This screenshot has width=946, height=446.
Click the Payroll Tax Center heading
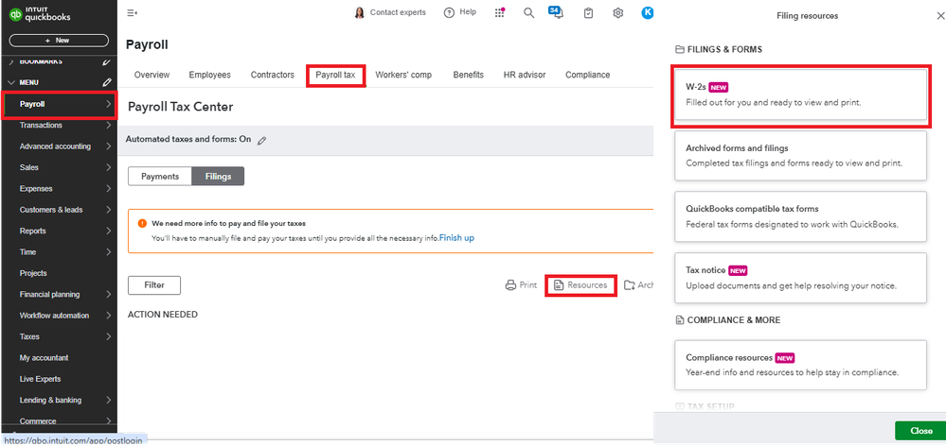point(180,107)
